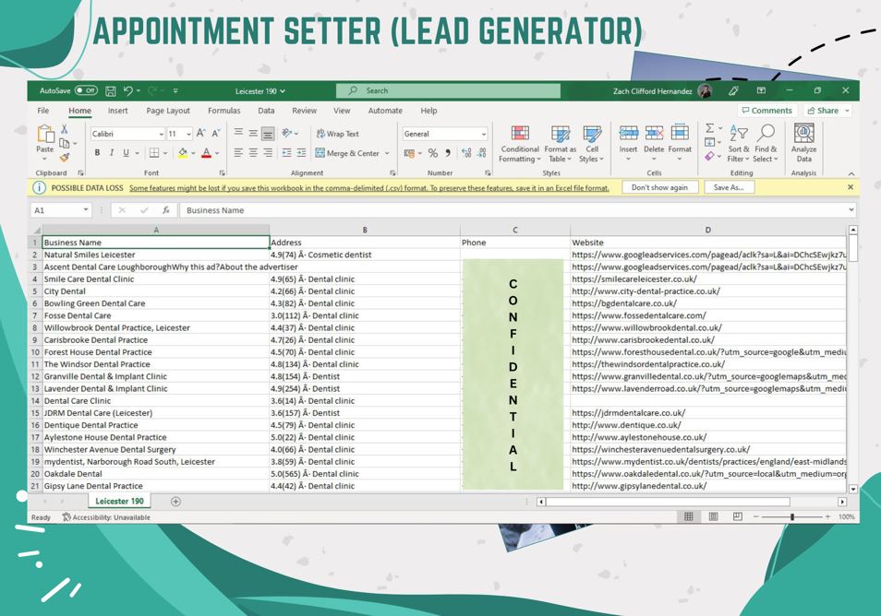This screenshot has width=881, height=616.
Task: Collapse the ribbon with chevron
Action: point(851,173)
